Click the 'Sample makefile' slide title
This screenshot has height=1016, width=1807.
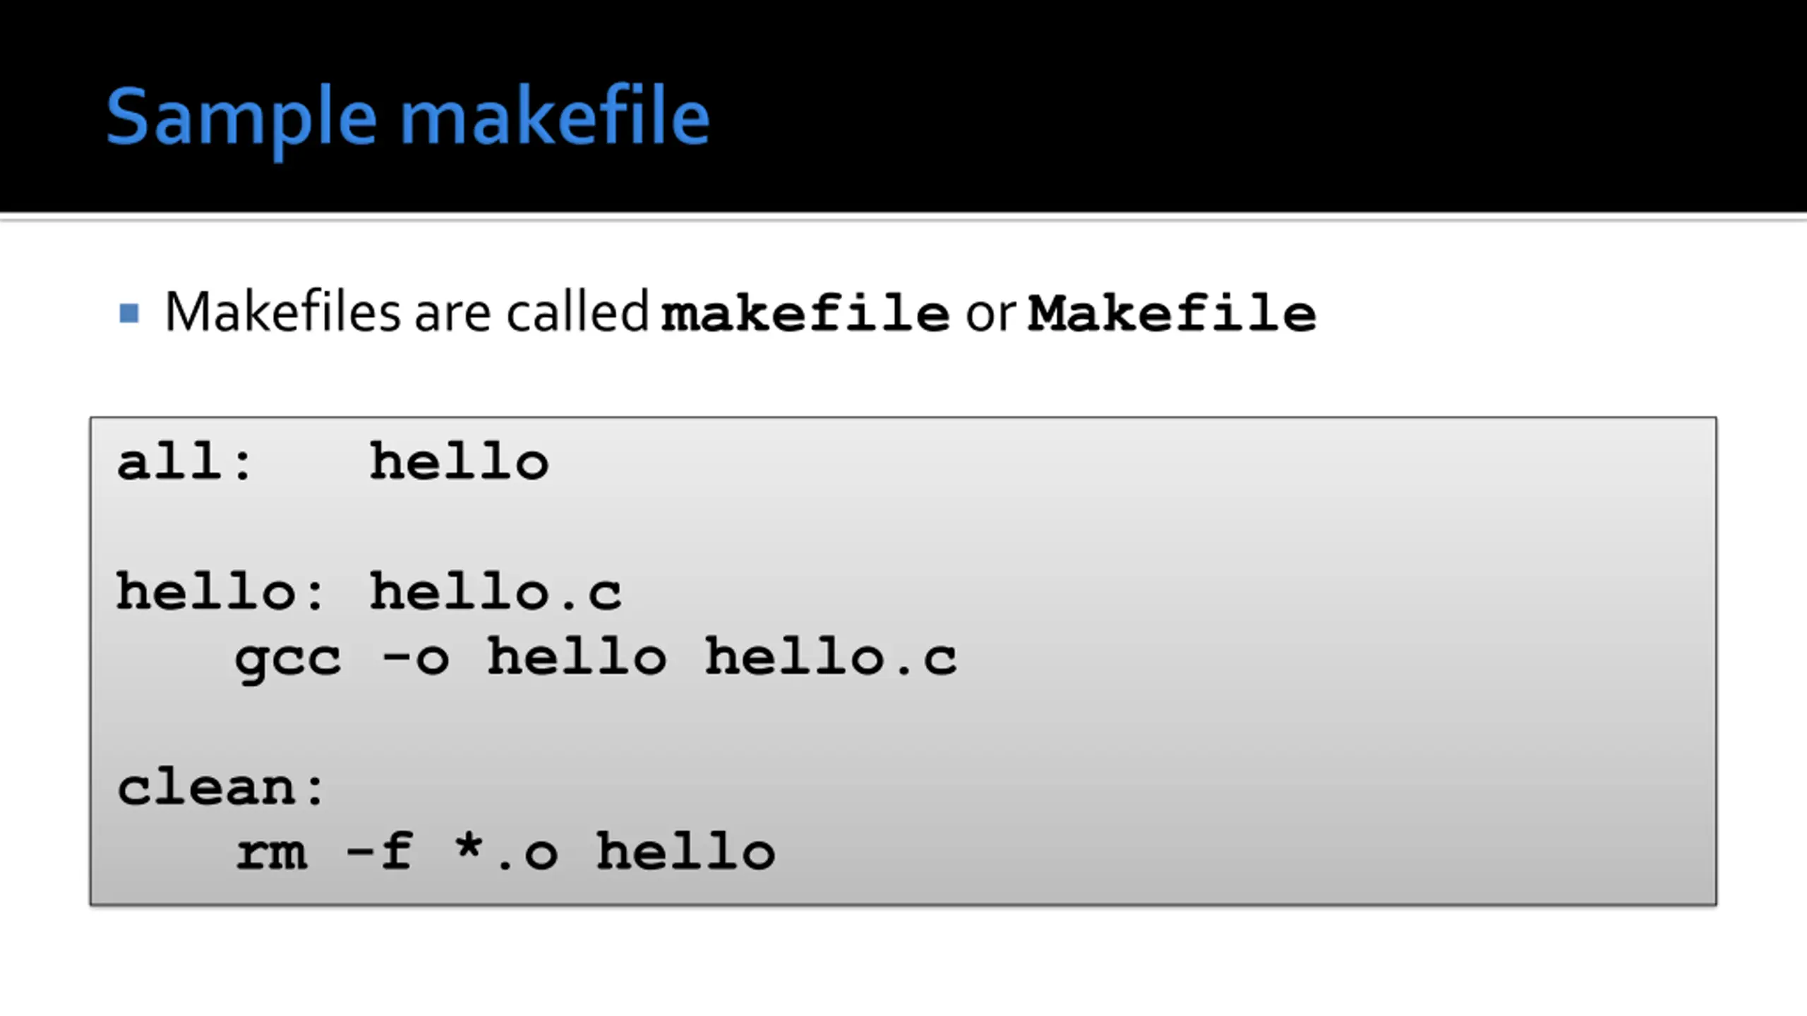(407, 117)
